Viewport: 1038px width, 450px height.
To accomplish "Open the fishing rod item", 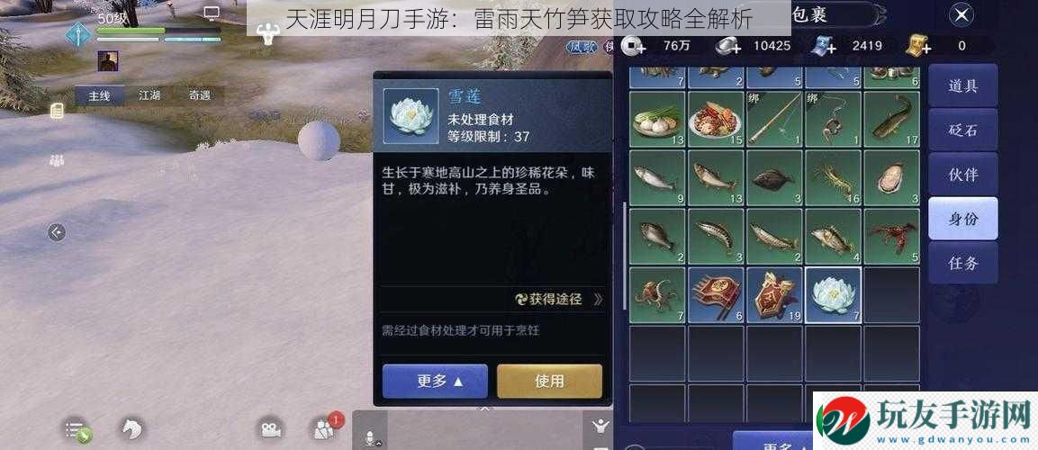I will coord(774,119).
